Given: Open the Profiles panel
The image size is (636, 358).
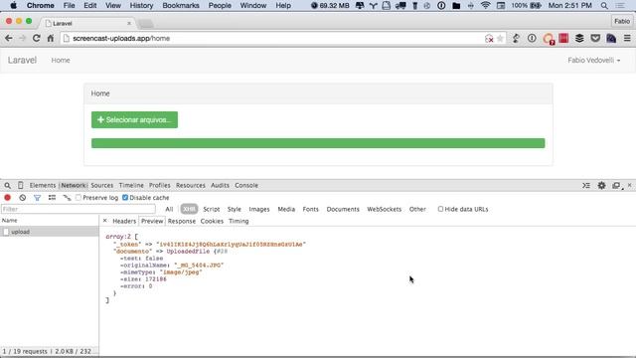Looking at the screenshot, I should 159,185.
